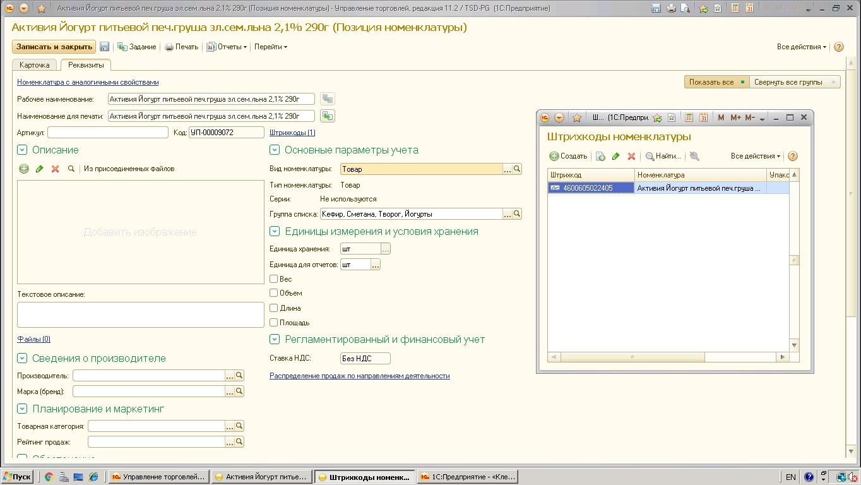
Task: Delete the image with the red X icon
Action: coord(55,169)
